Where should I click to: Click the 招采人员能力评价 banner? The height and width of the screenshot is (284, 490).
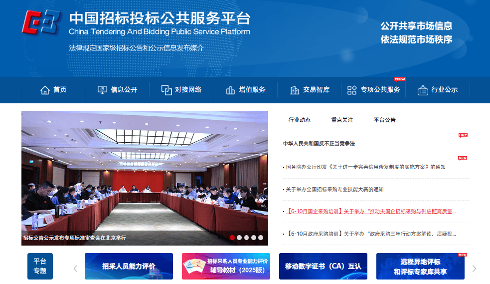click(129, 266)
